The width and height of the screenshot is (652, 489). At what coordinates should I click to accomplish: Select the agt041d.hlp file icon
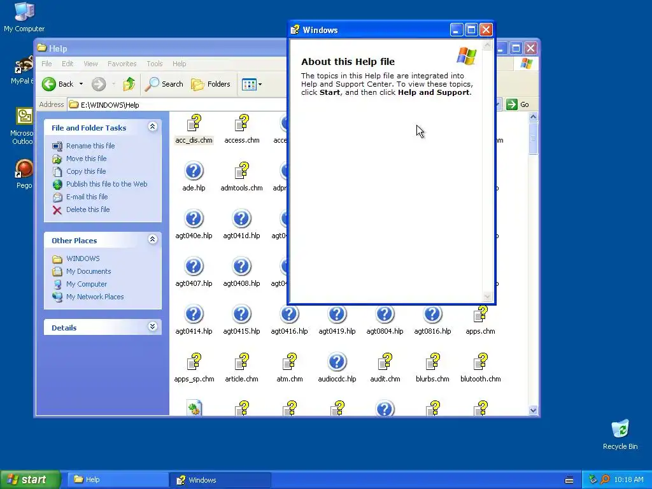(x=241, y=219)
